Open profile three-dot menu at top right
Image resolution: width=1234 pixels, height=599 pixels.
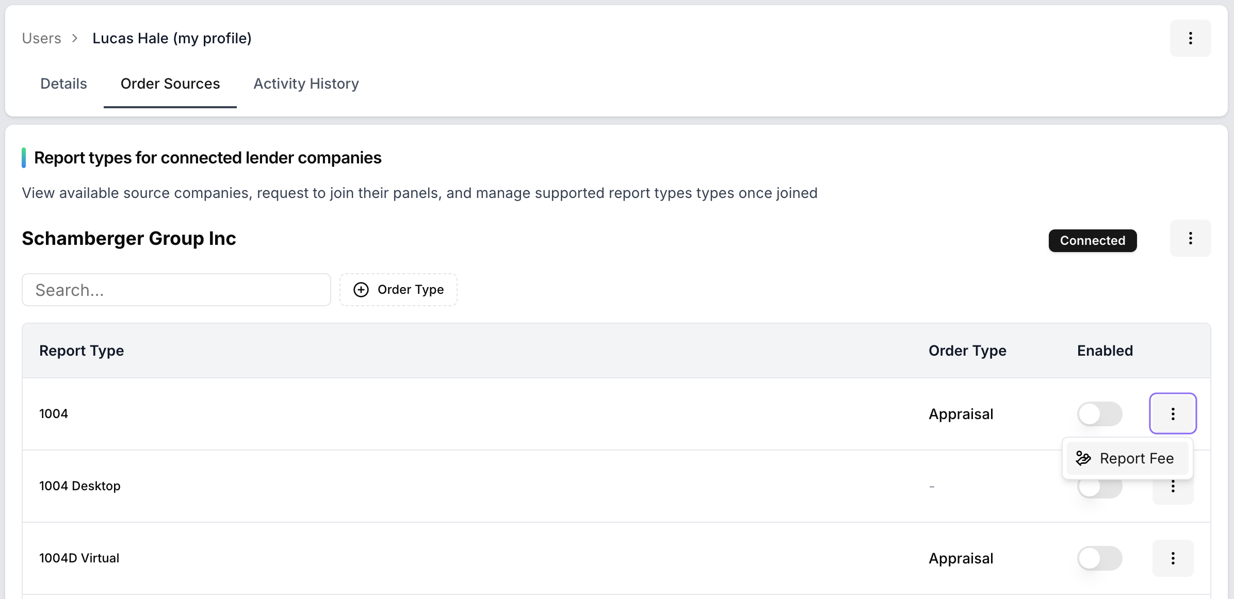point(1190,38)
